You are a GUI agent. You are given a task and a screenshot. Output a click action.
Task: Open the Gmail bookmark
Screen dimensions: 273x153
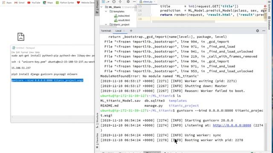point(20,3)
